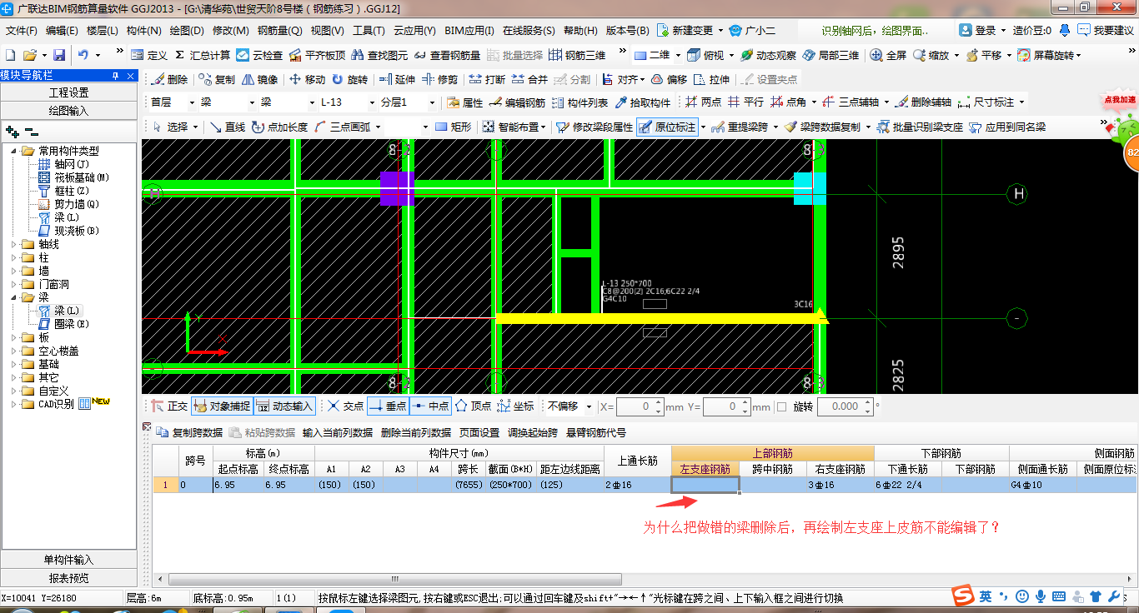
Task: Toggle 对象捕捉 object snap
Action: (221, 406)
